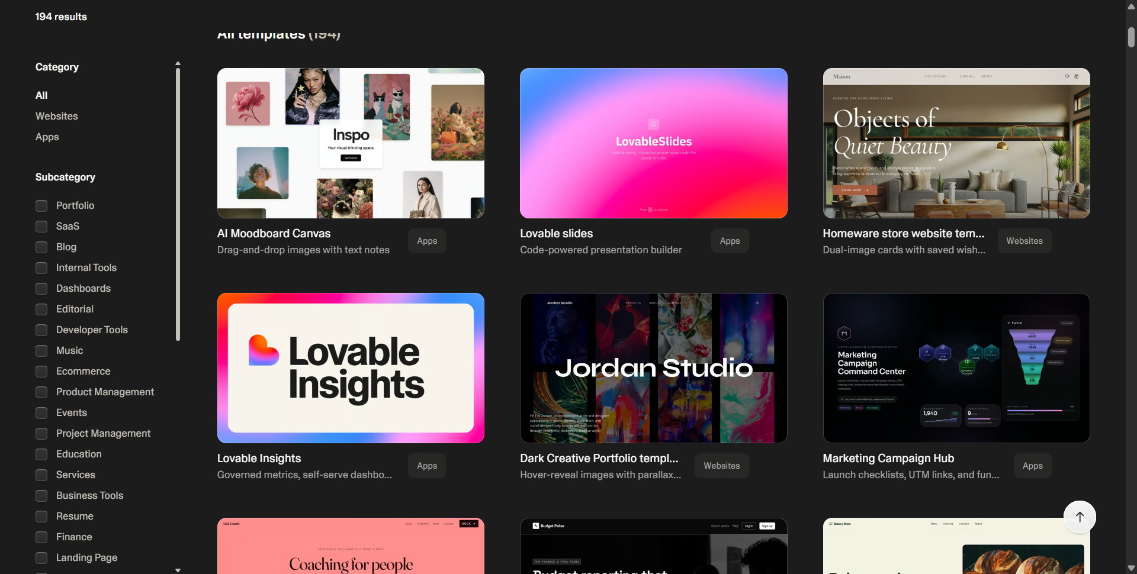Open the Lovable Insights thumbnail

(351, 368)
